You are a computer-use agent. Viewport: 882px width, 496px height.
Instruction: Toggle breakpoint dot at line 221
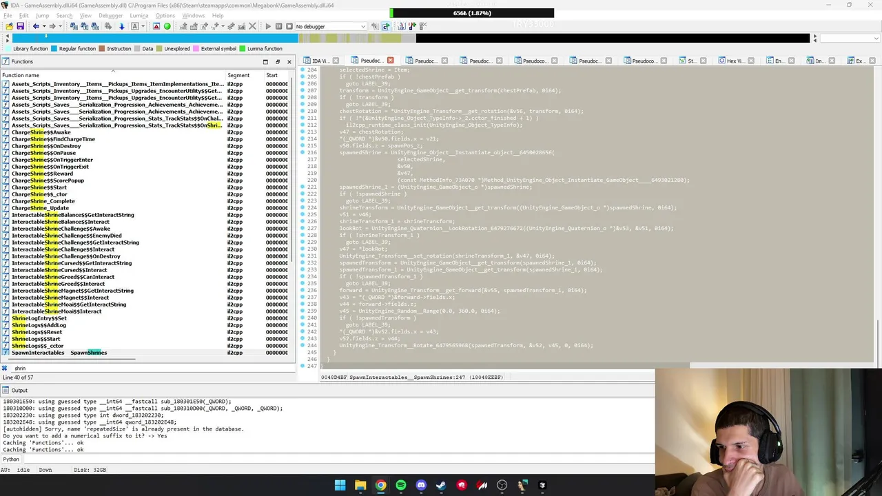302,187
